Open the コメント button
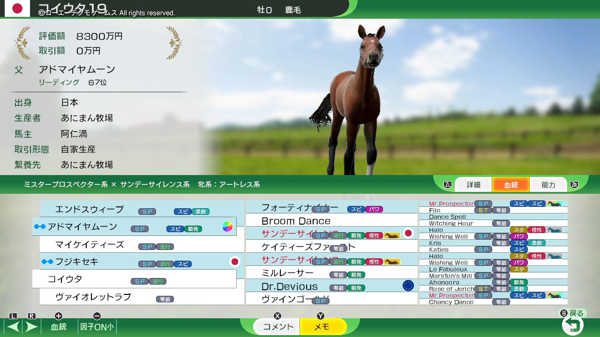The width and height of the screenshot is (600, 337). click(x=277, y=327)
